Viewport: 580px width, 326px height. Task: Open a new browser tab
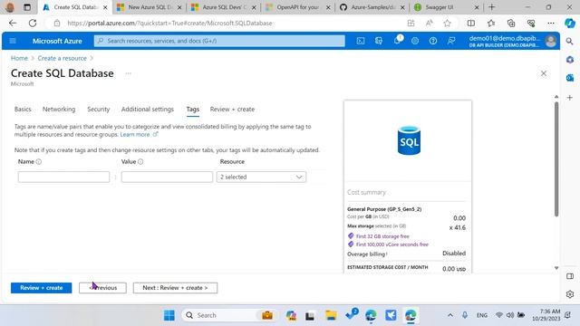click(491, 7)
